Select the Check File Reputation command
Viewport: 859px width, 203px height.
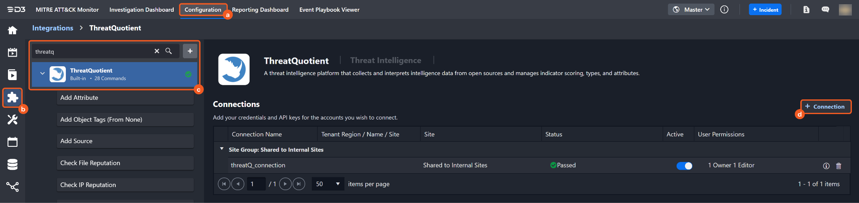pyautogui.click(x=125, y=163)
